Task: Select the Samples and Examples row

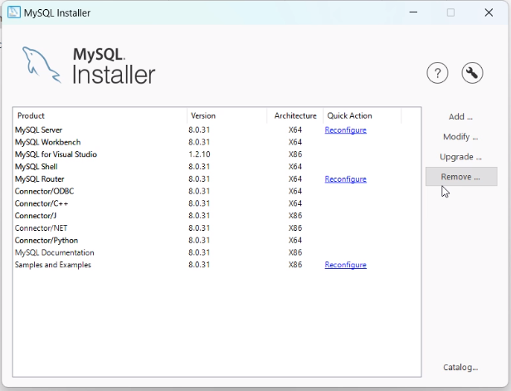Action: 217,265
